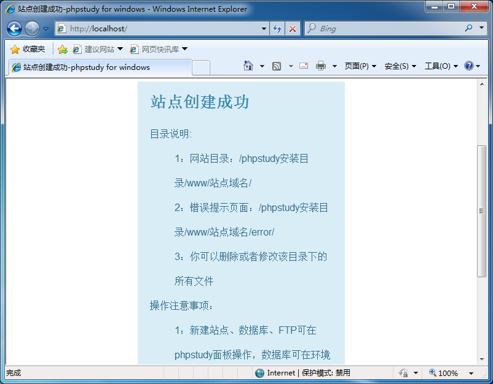This screenshot has height=384, width=493.
Task: Click the 保护模式: 禁用 status text
Action: 326,373
